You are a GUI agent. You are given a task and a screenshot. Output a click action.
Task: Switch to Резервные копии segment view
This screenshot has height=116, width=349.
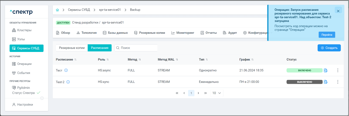72,48
